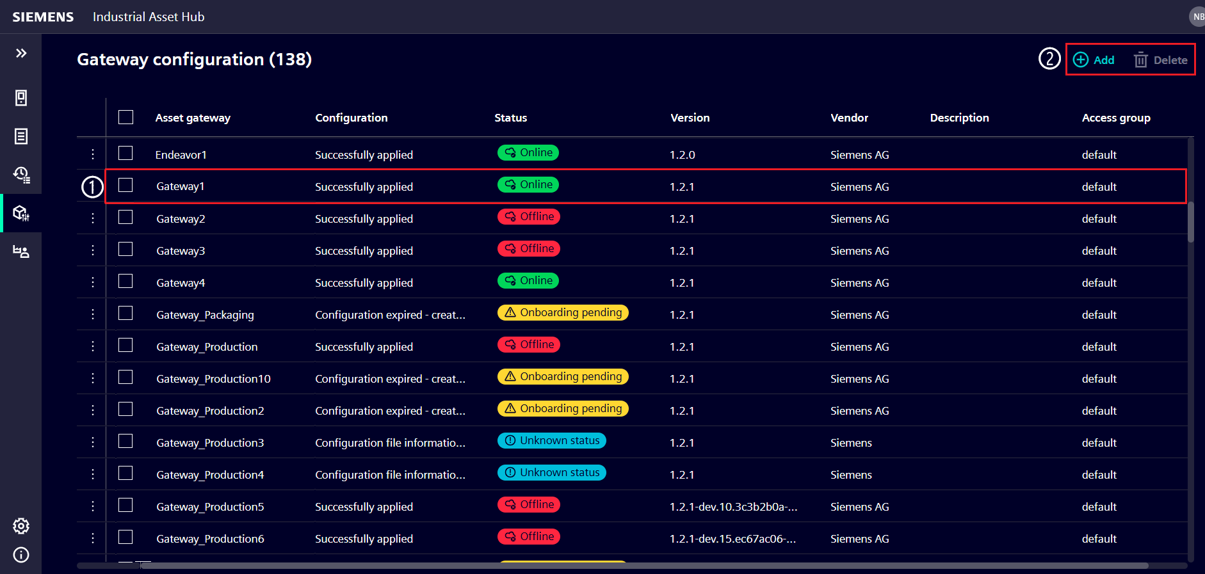Screen dimensions: 1205x574
Task: Open the history clock icon in sidebar
Action: click(21, 175)
